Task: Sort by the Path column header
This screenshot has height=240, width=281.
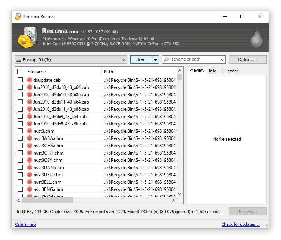Action: click(x=139, y=72)
